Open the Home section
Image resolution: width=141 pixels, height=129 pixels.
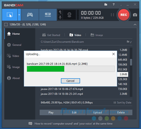(13, 34)
